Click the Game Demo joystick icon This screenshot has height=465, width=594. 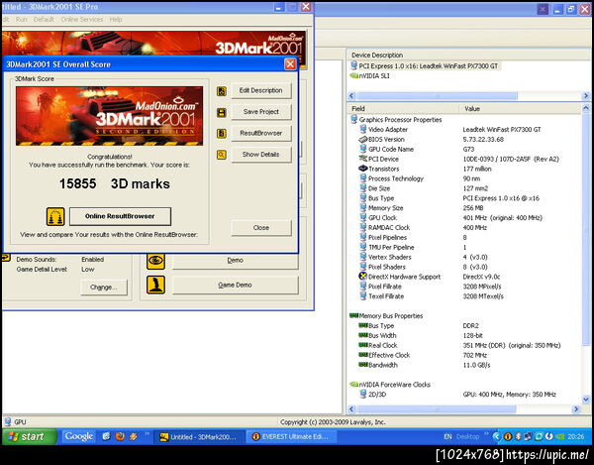pyautogui.click(x=155, y=285)
